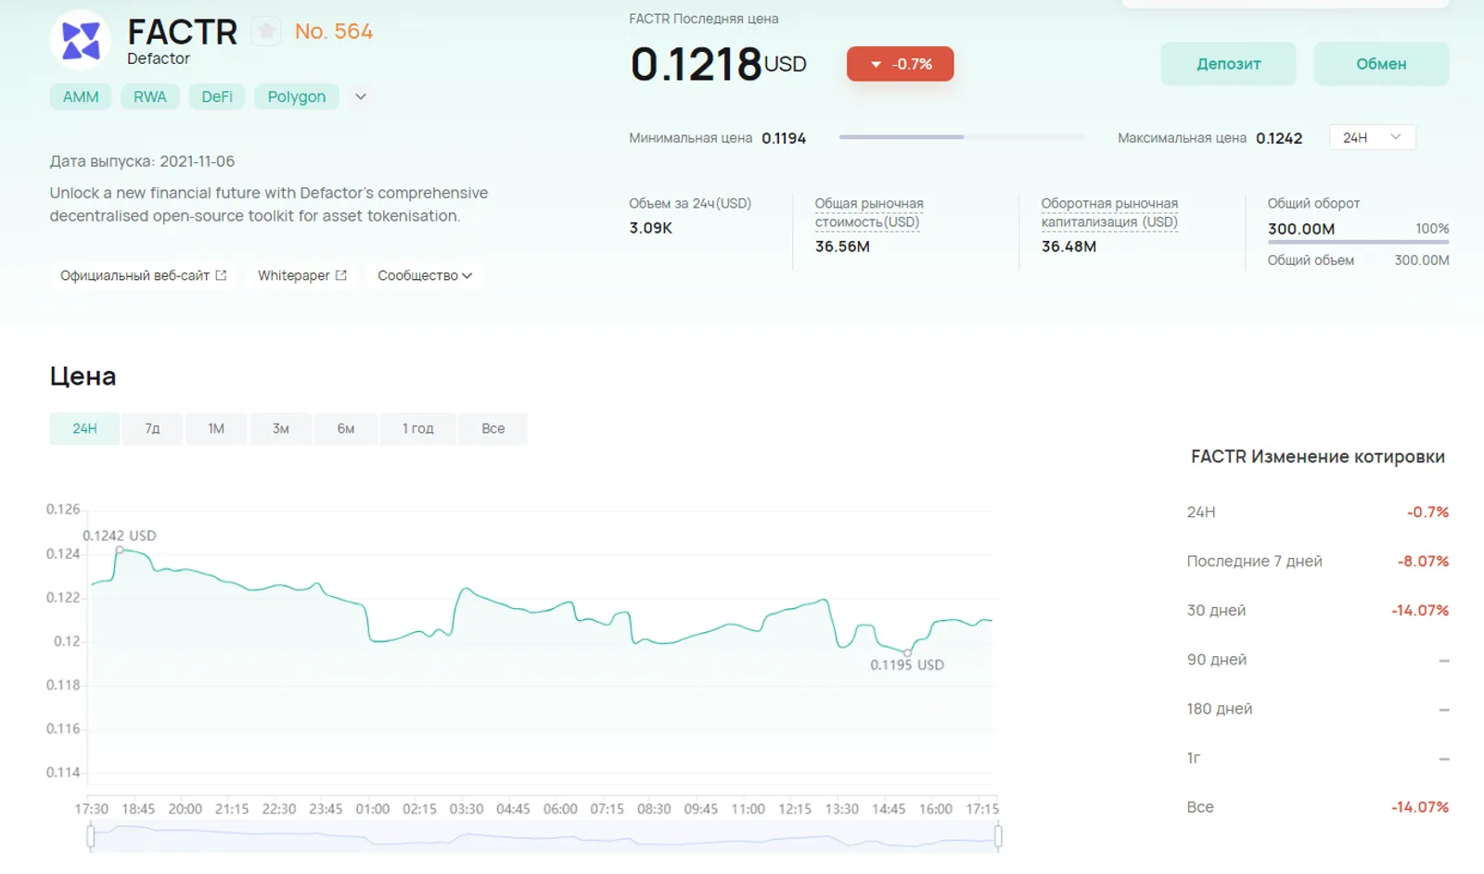Click the min-max price range bar
The image size is (1484, 874).
962,137
